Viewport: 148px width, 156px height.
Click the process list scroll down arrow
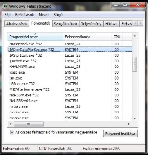click(x=135, y=118)
